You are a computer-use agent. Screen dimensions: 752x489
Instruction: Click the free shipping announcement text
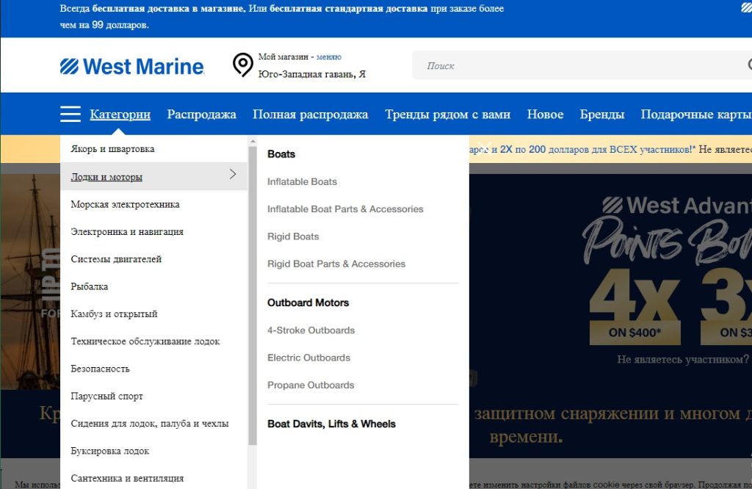point(281,17)
